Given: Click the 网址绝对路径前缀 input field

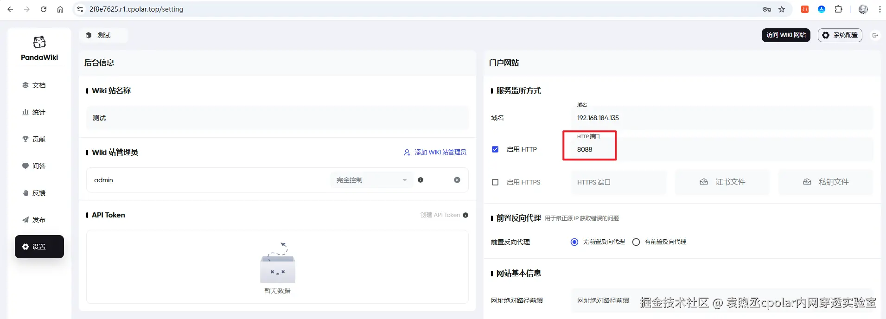Looking at the screenshot, I should (722, 300).
